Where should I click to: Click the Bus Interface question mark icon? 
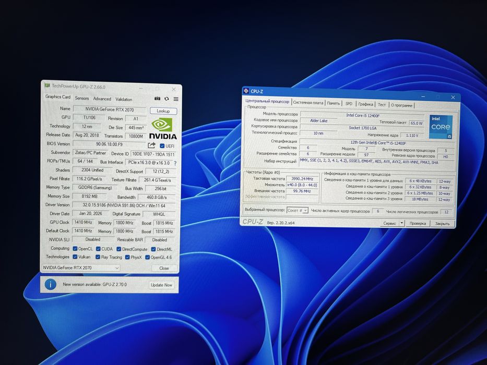click(175, 163)
